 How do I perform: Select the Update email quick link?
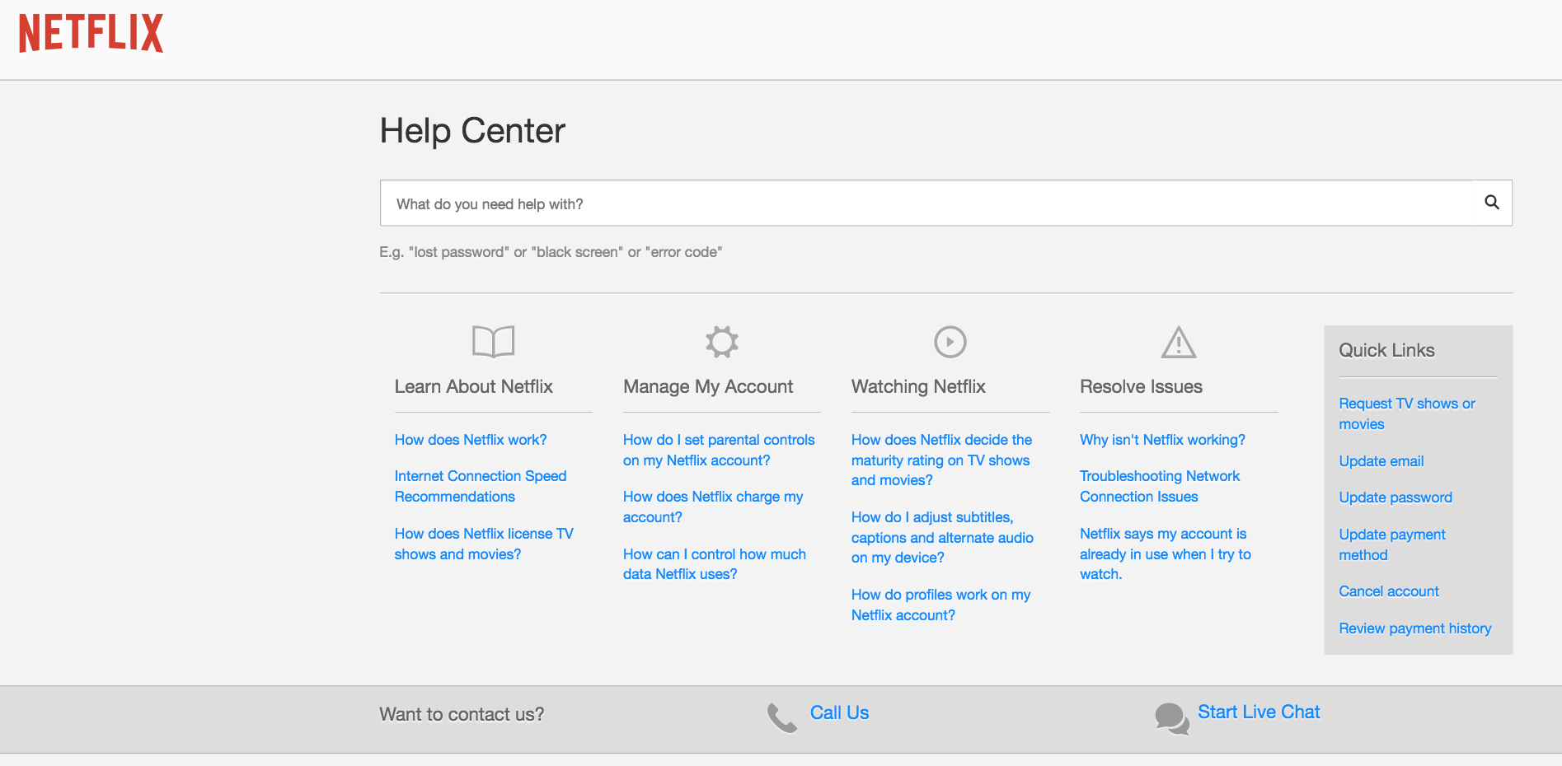[x=1381, y=461]
